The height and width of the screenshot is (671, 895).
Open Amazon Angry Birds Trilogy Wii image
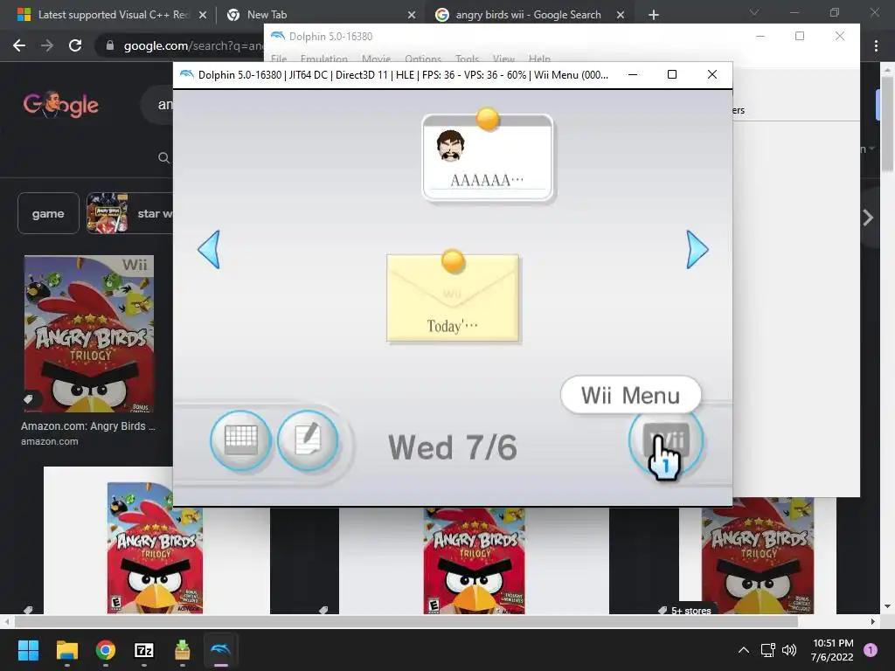(89, 334)
